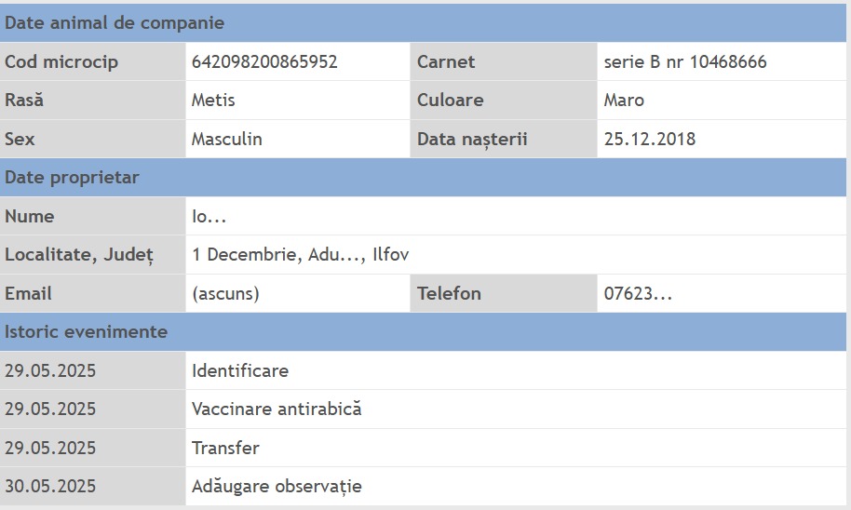Select the Identificare event row
Viewport: 851px width, 510px height.
[240, 371]
